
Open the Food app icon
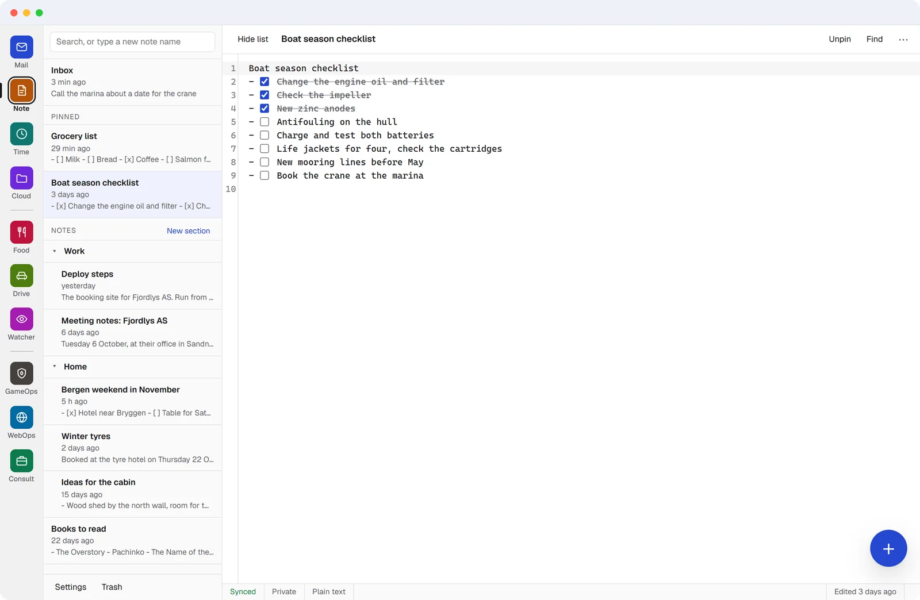click(x=21, y=232)
